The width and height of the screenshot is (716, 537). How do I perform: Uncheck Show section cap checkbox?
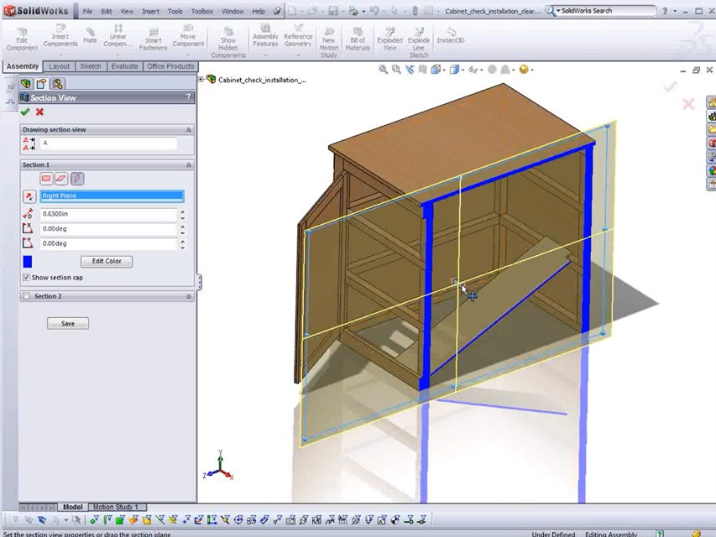tap(27, 278)
